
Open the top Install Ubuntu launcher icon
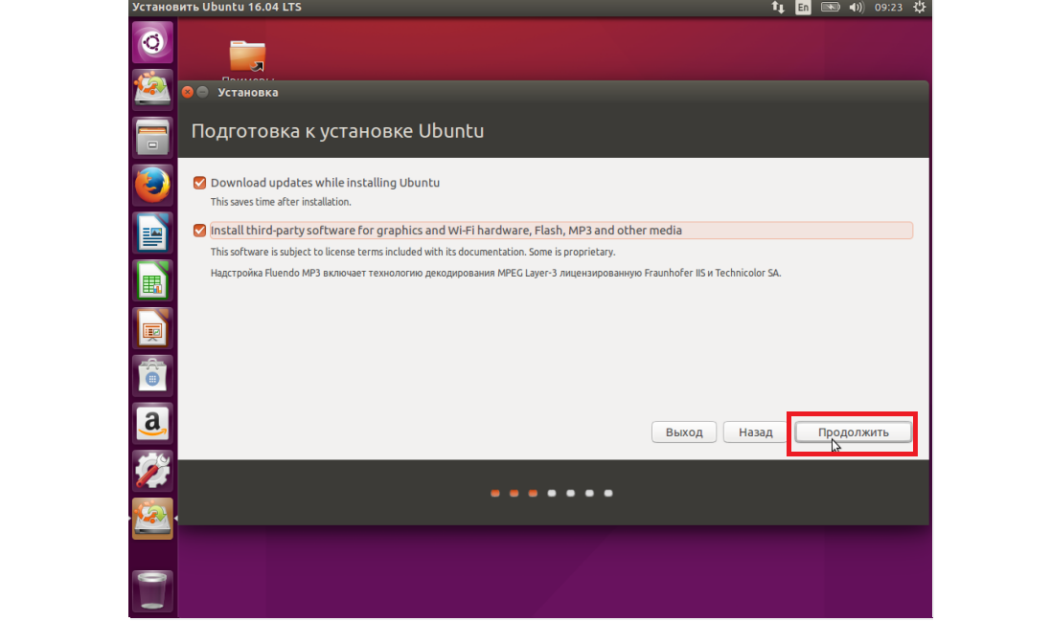[152, 89]
